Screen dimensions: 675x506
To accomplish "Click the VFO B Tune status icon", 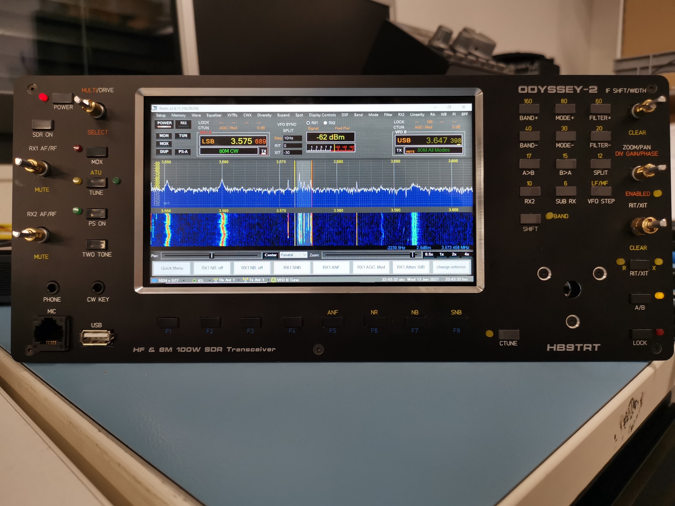I will (273, 280).
